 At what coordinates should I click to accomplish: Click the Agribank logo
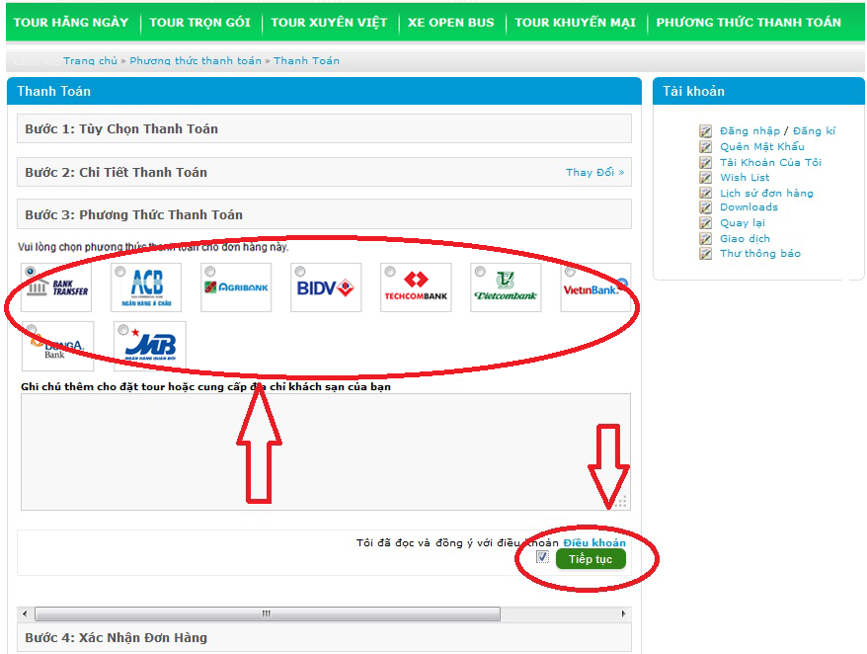[236, 288]
